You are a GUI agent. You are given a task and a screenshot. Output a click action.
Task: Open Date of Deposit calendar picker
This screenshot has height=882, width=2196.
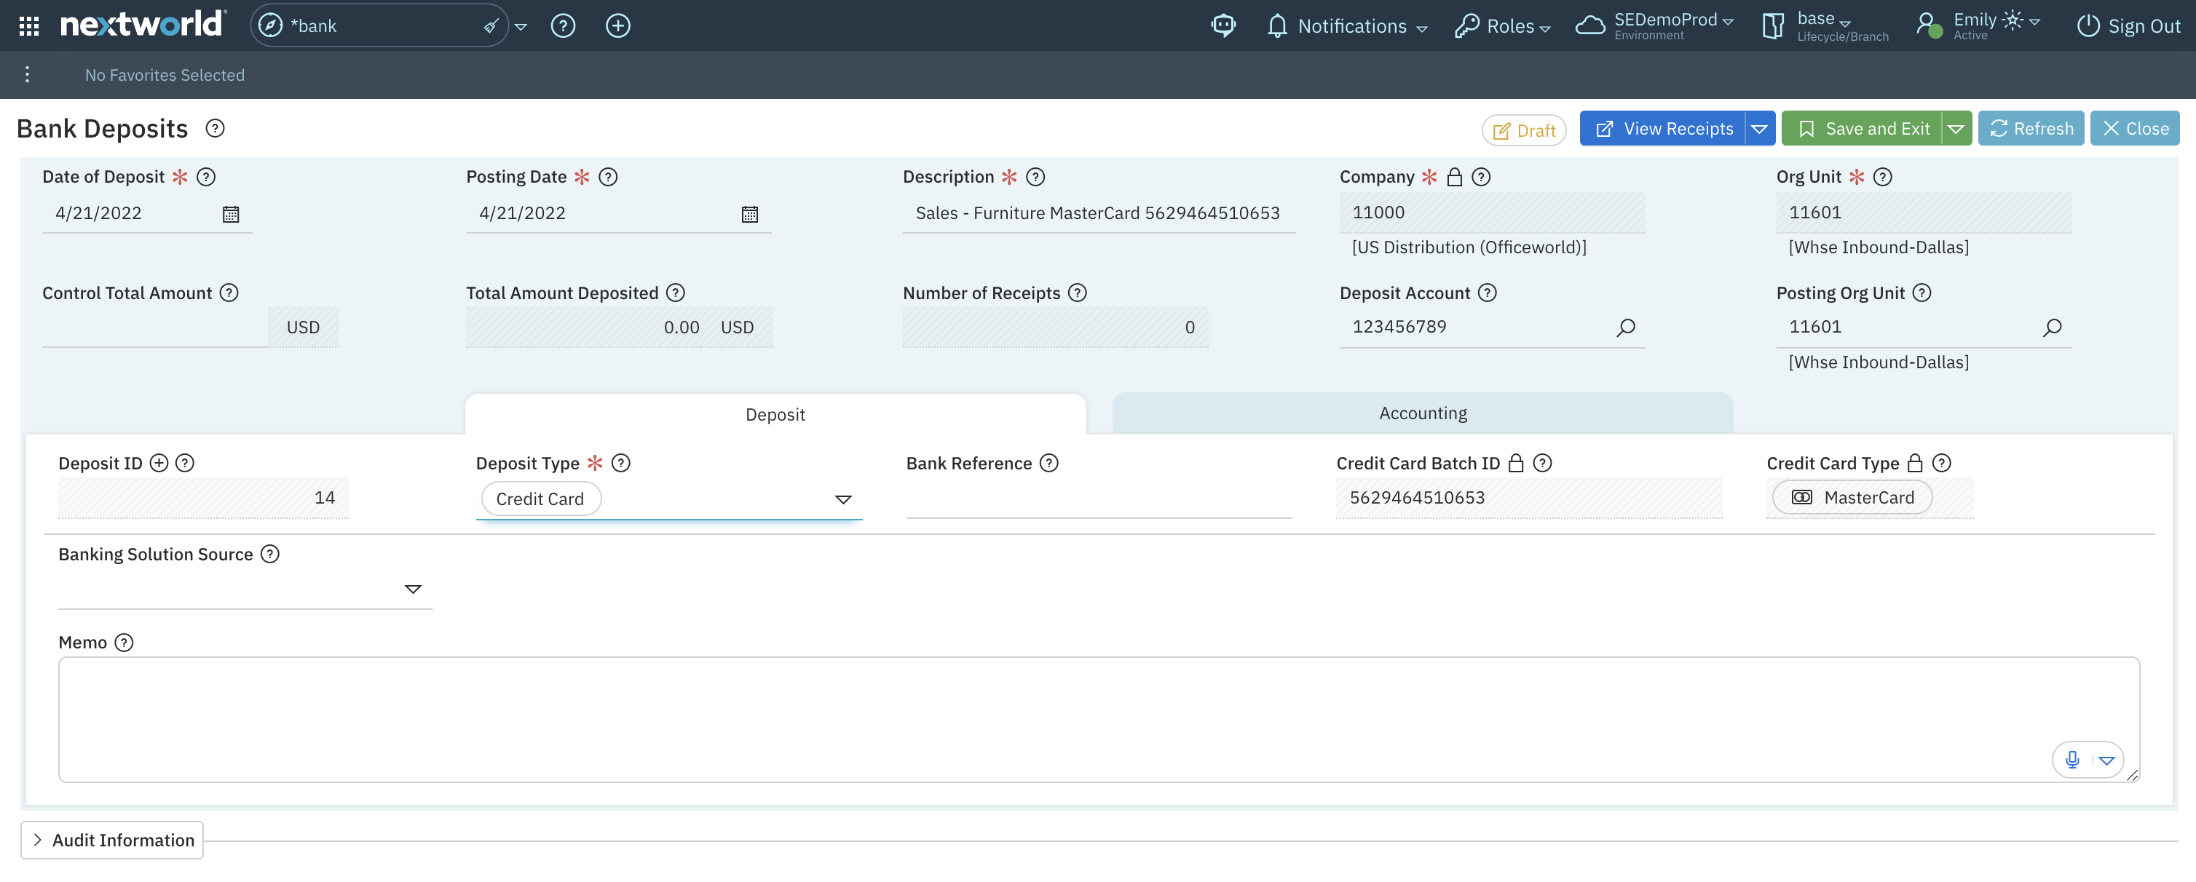230,214
